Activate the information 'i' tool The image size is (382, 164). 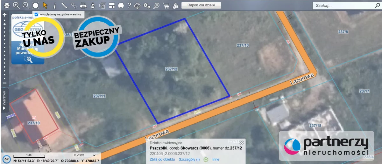point(54,5)
